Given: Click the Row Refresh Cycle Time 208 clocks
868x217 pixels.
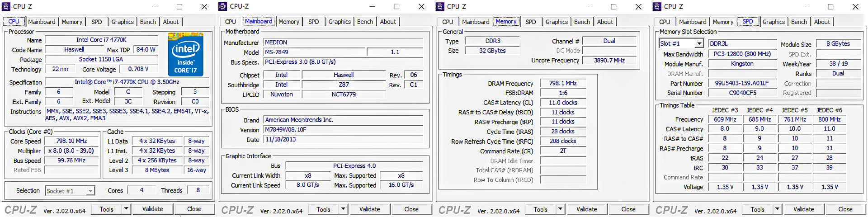Looking at the screenshot, I should (x=563, y=141).
